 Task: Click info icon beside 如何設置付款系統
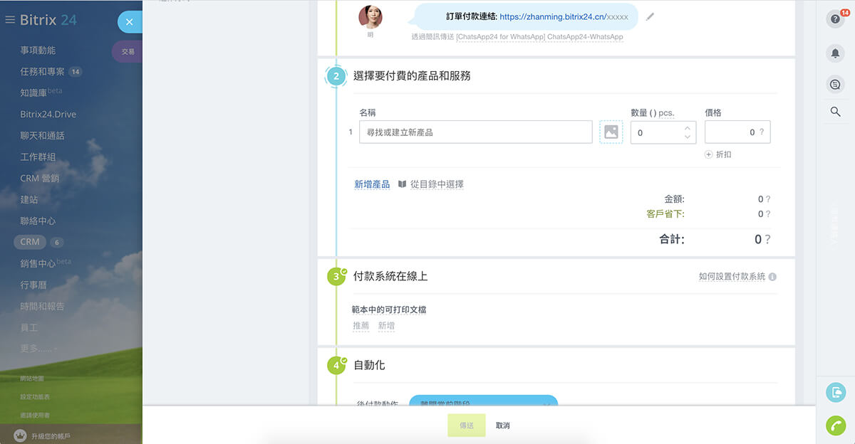(772, 277)
